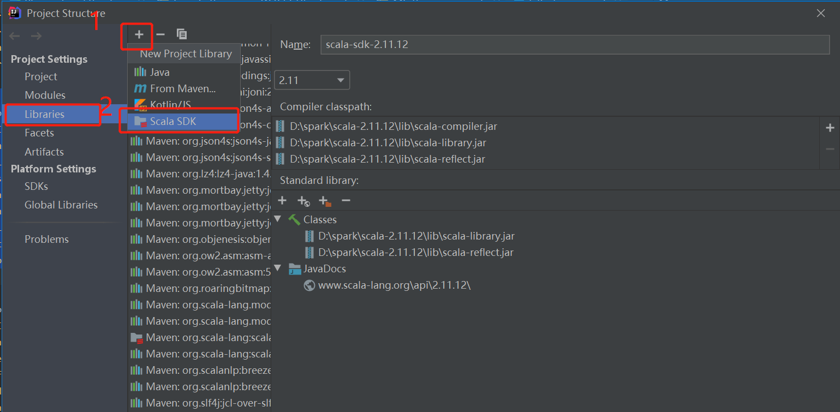The height and width of the screenshot is (412, 840).
Task: Click the IntelliJ logo in title bar
Action: coord(15,13)
